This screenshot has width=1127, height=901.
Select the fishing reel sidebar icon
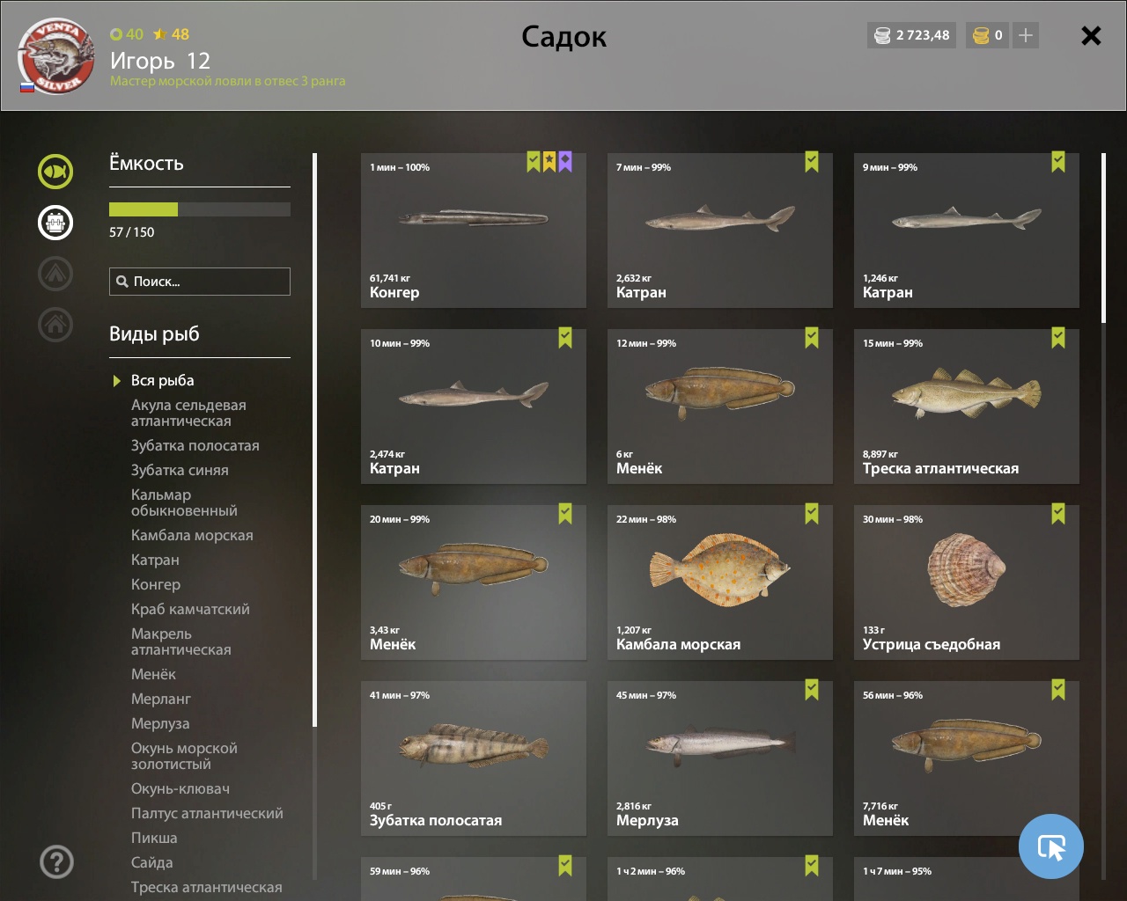55,223
